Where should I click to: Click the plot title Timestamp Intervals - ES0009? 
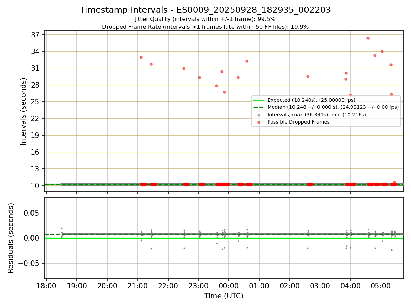coord(205,10)
